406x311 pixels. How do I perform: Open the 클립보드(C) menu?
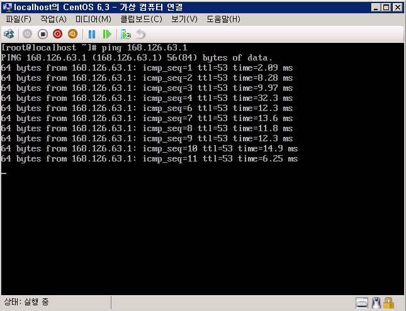coord(142,19)
